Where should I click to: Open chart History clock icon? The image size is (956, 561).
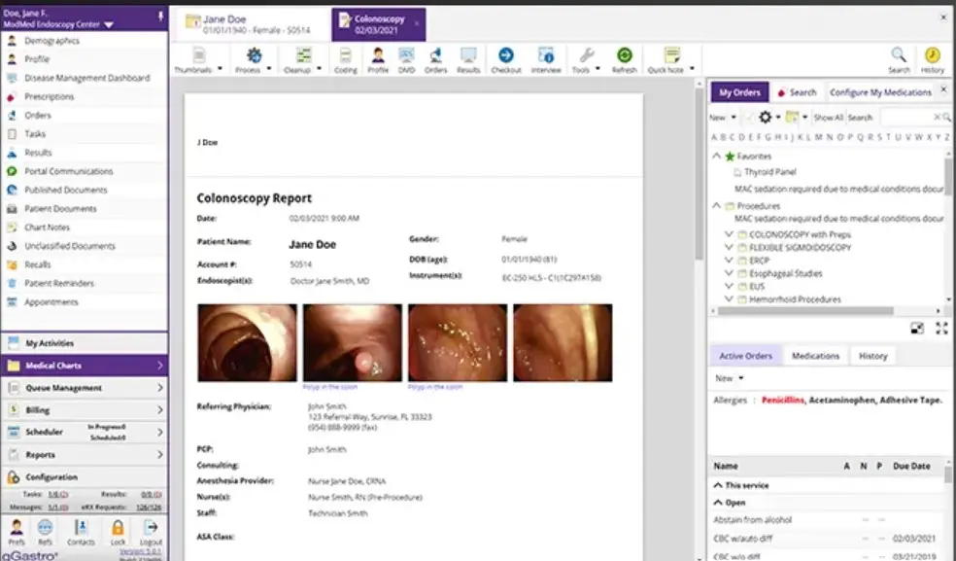coord(932,58)
